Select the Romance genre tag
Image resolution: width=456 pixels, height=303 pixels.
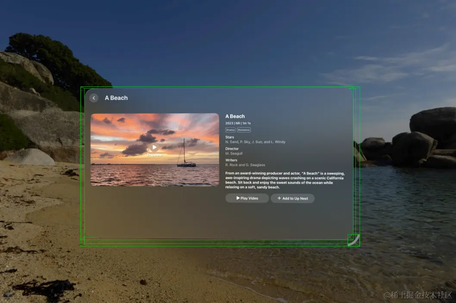click(244, 130)
